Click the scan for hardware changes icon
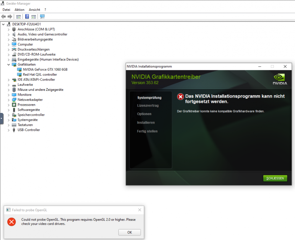 pos(42,16)
